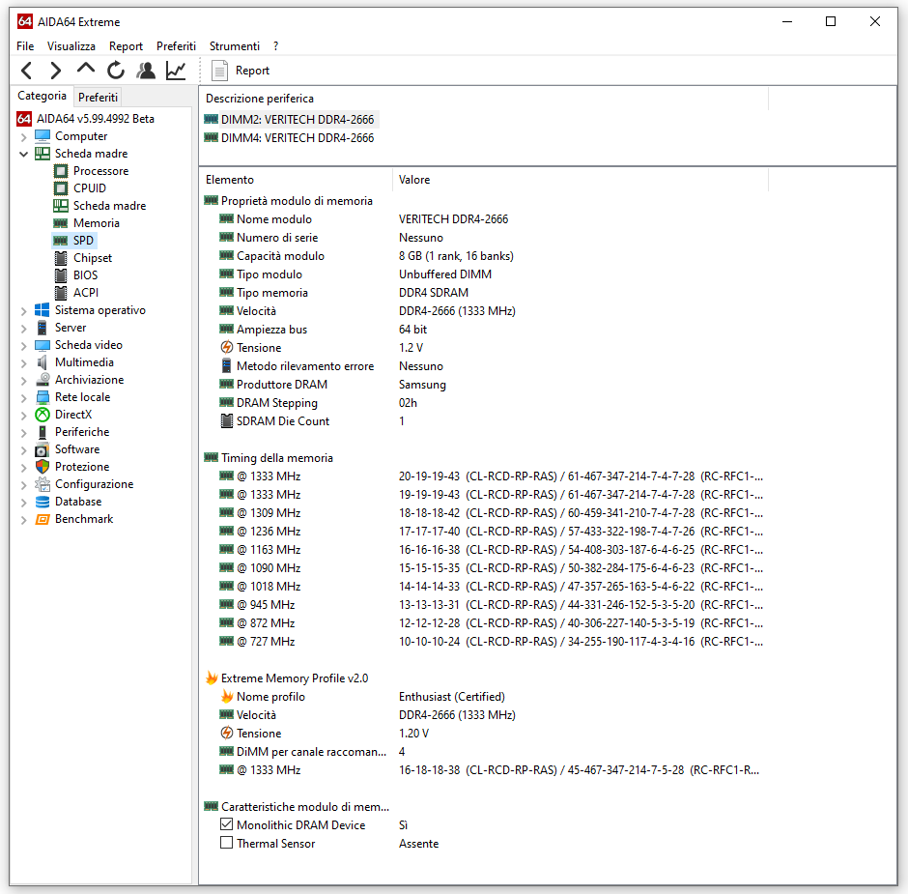908x894 pixels.
Task: Click the Periferiche tree icon
Action: pyautogui.click(x=43, y=432)
